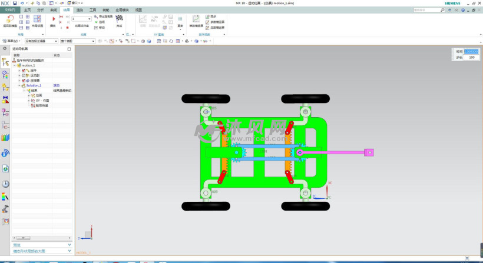Open the Roles robot icon in sidebar
Image resolution: width=483 pixels, height=263 pixels.
click(5, 209)
